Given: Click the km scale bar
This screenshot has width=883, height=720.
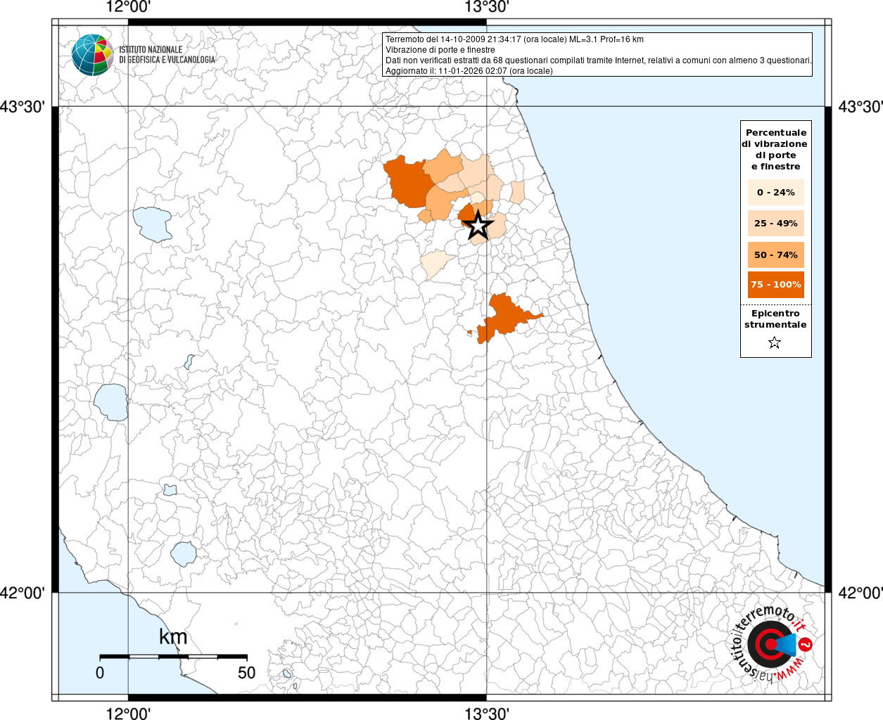Looking at the screenshot, I should coord(173,657).
